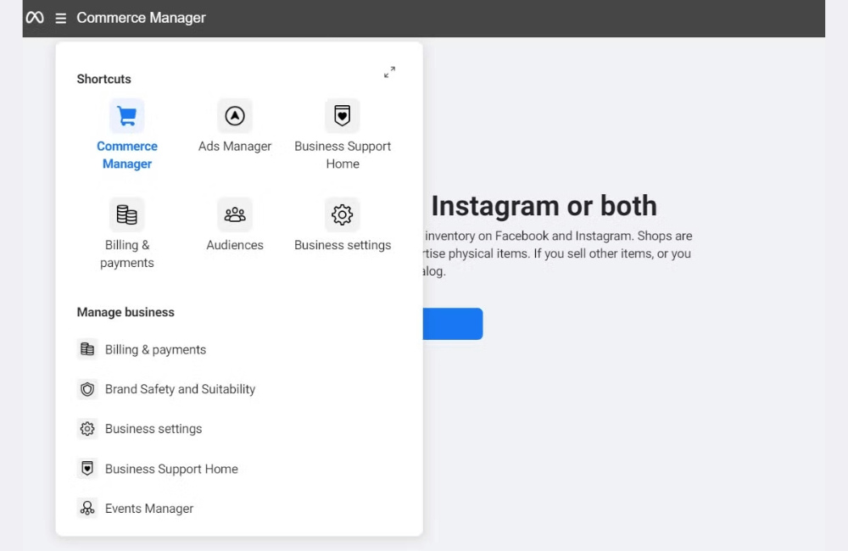Click the Meta logo icon

tap(35, 18)
